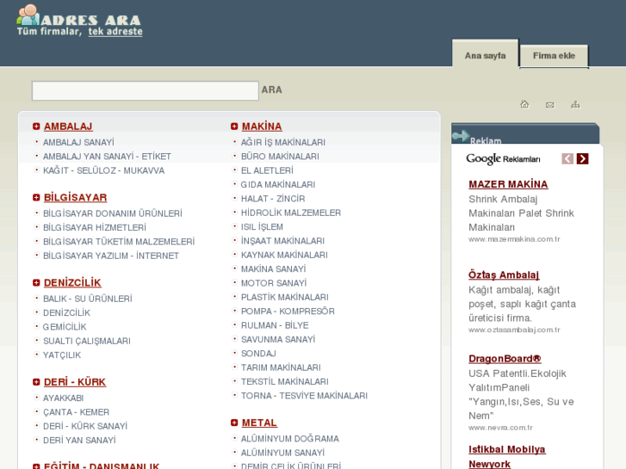Viewport: 626px width, 469px height.
Task: Open the Istikbal Mobilya Newyork ad
Action: tap(507, 457)
